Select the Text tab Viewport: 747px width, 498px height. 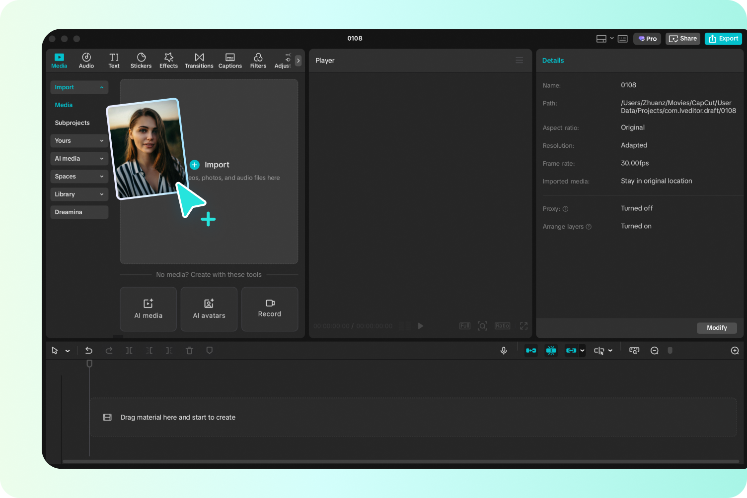coord(114,60)
